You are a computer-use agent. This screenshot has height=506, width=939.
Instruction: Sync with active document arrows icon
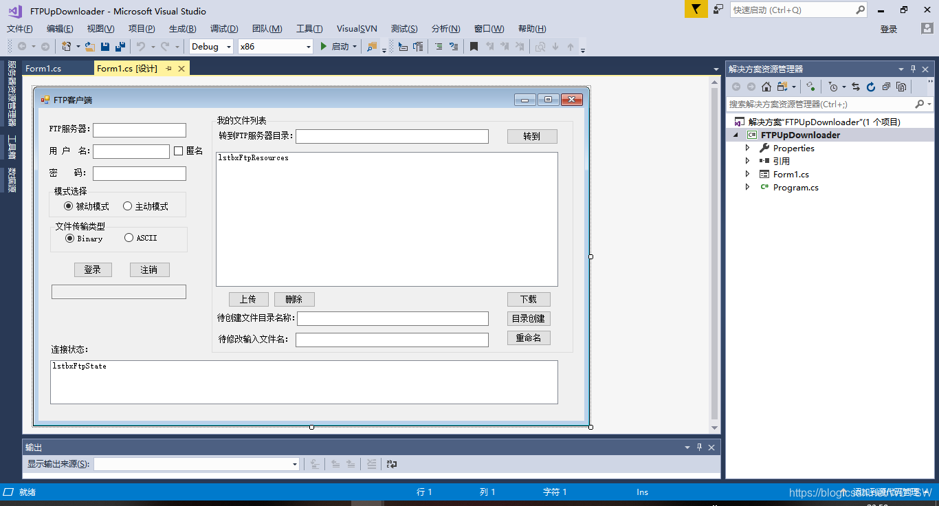856,87
